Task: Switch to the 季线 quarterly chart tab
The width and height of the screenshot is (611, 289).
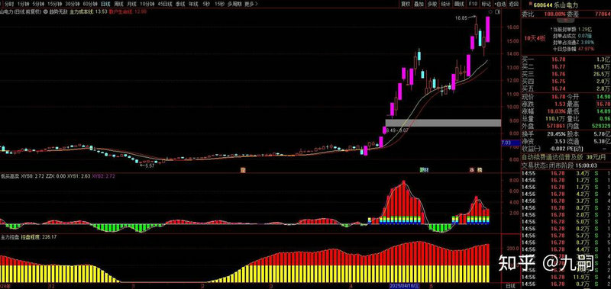Action: (x=180, y=4)
